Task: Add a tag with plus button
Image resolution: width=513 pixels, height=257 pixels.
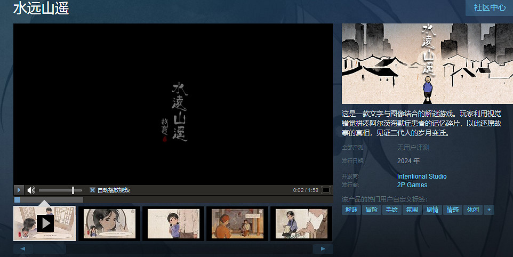Action: pos(489,210)
